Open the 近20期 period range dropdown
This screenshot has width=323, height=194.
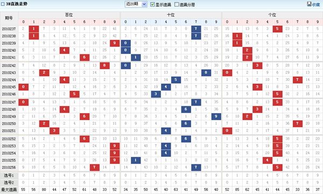pos(136,4)
